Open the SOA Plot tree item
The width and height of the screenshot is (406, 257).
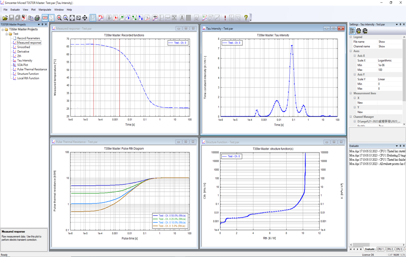(x=23, y=65)
